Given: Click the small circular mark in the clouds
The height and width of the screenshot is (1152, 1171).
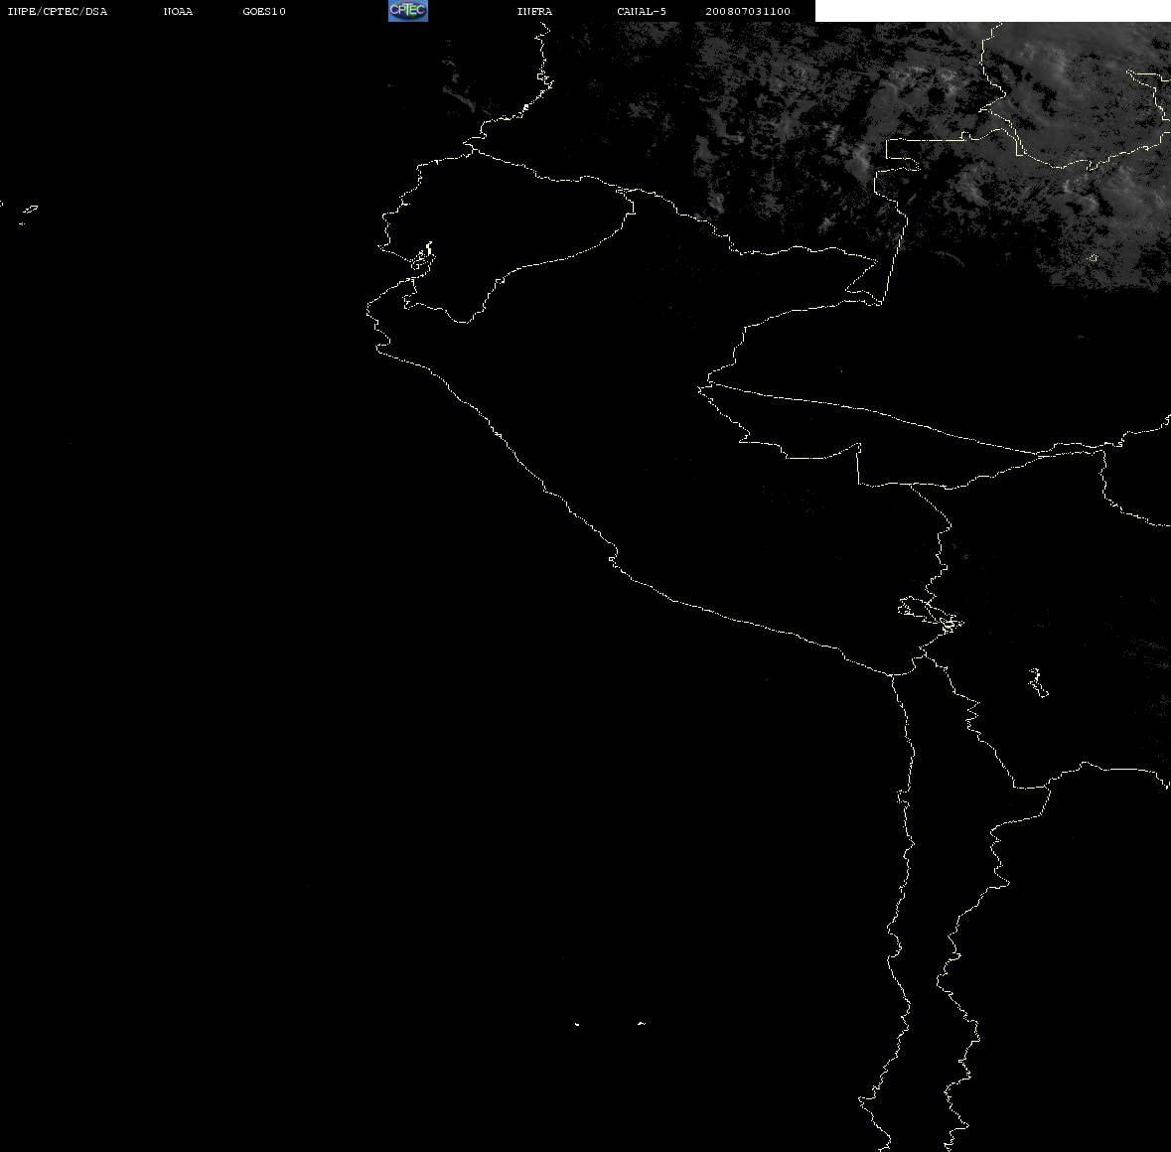Looking at the screenshot, I should pos(1094,258).
